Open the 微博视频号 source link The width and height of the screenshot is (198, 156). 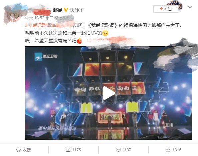click(64, 18)
